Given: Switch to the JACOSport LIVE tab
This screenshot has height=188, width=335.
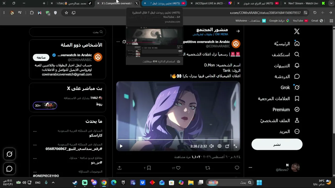Looking at the screenshot, I should click(x=211, y=3).
